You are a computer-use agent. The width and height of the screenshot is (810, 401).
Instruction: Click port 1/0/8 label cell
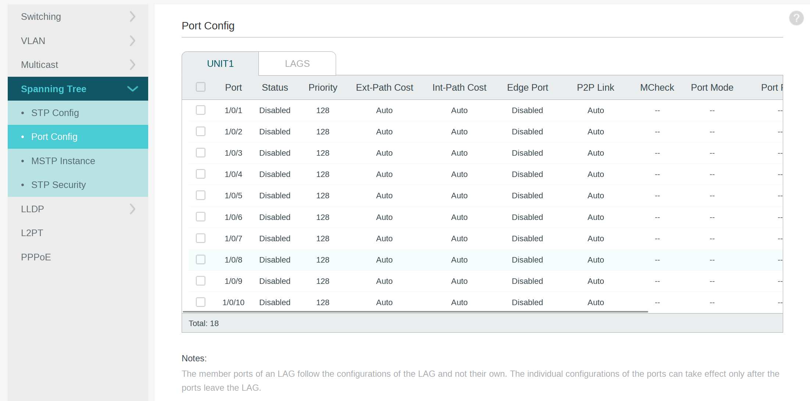(233, 260)
